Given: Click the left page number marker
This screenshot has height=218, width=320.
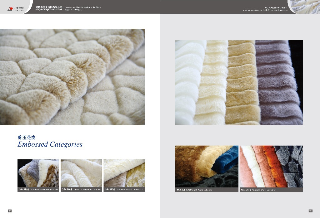Looking at the screenshot, I should click(10, 211).
